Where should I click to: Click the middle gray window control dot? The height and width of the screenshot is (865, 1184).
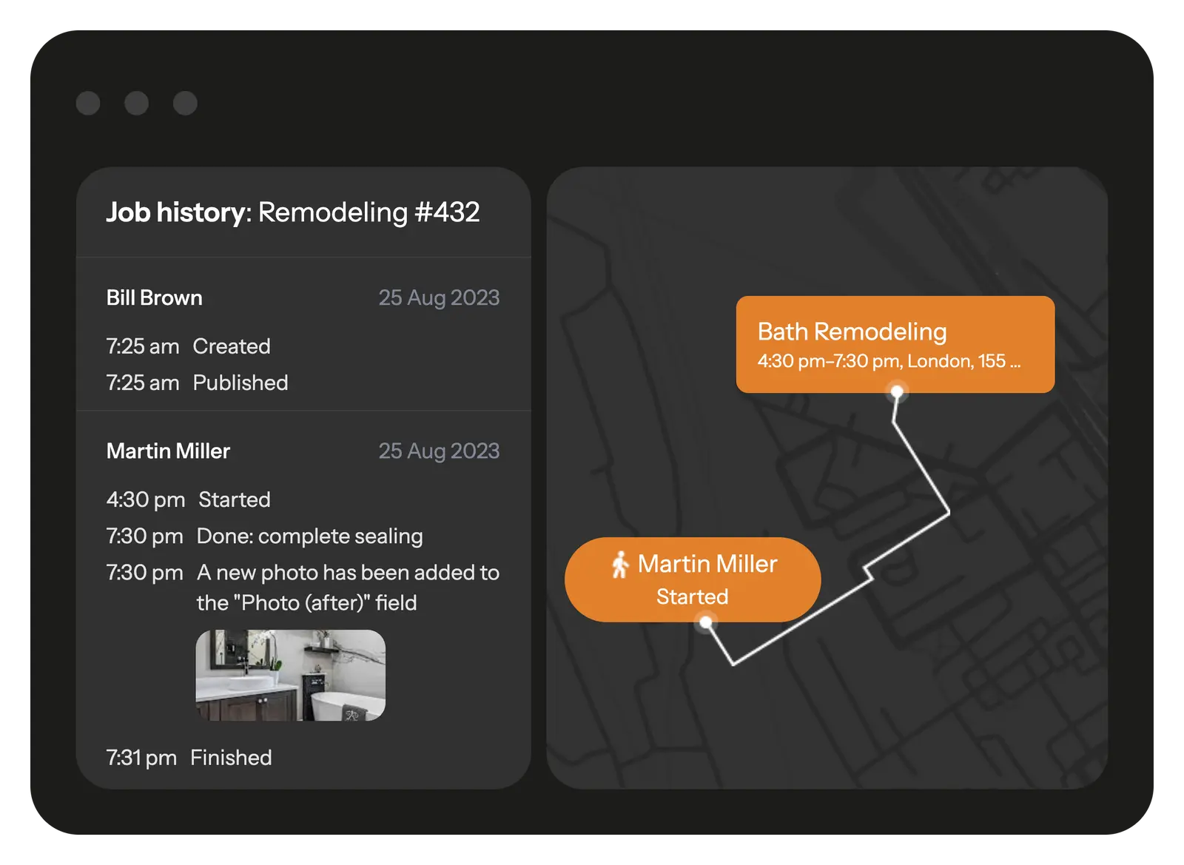(x=136, y=104)
